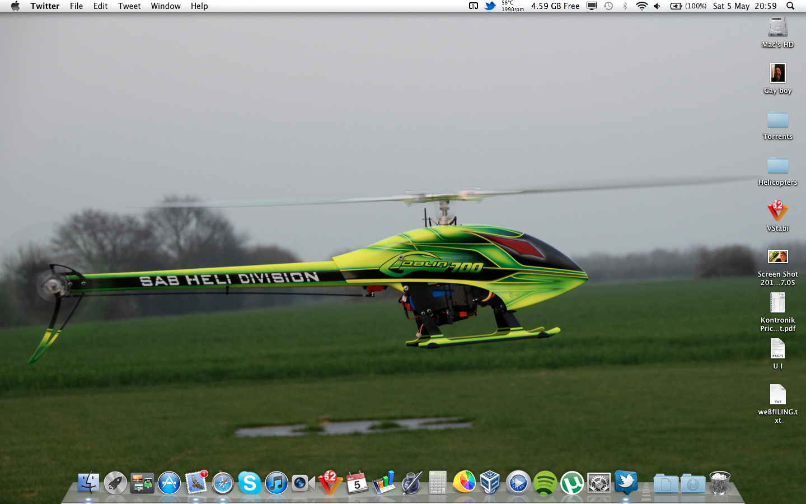Click the date and time Sat 5 May
Screen dimensions: 806x504
pos(745,6)
